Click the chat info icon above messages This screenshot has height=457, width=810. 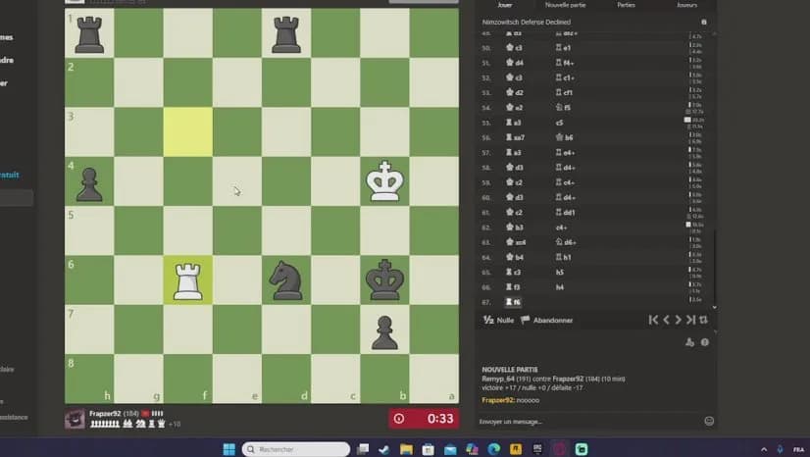pos(704,342)
